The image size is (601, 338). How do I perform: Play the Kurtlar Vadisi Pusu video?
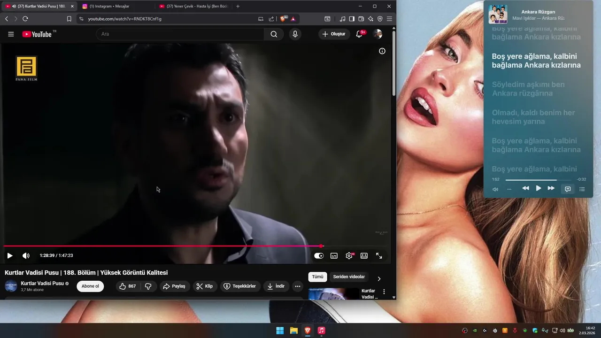(10, 255)
